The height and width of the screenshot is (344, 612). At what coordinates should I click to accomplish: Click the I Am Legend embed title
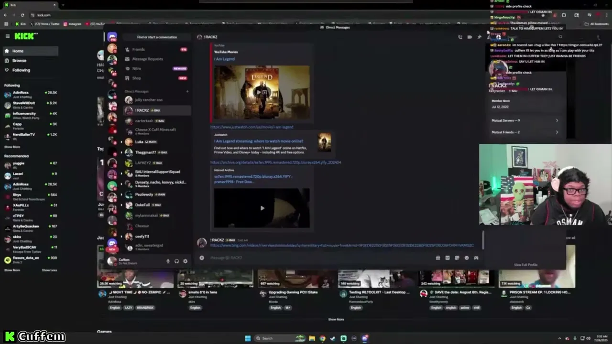pos(224,59)
